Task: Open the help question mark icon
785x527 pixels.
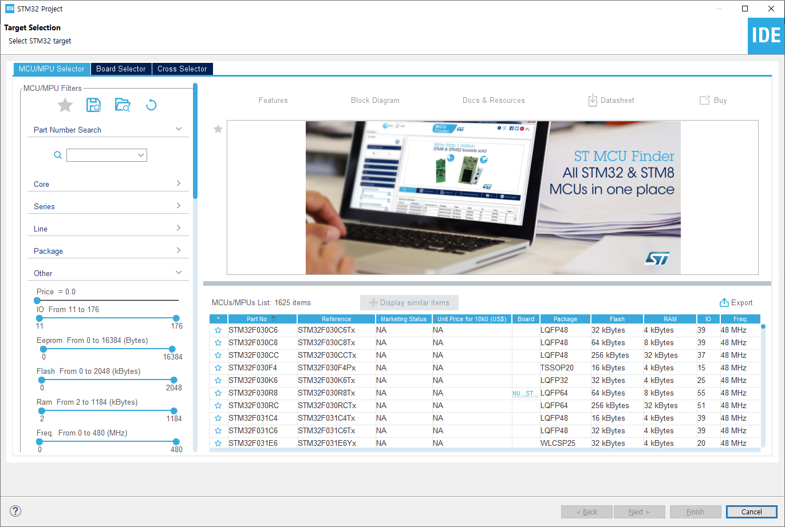Action: (x=15, y=511)
